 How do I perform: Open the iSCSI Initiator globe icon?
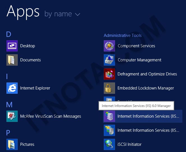pyautogui.click(x=109, y=144)
